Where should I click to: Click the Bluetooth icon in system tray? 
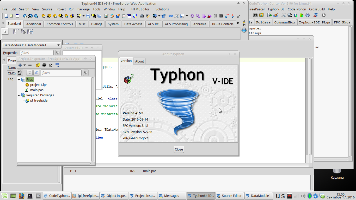(x=310, y=196)
